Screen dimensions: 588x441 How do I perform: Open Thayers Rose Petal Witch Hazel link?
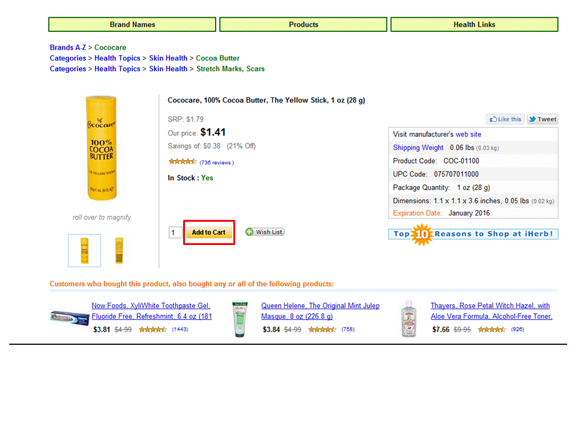coord(491,311)
